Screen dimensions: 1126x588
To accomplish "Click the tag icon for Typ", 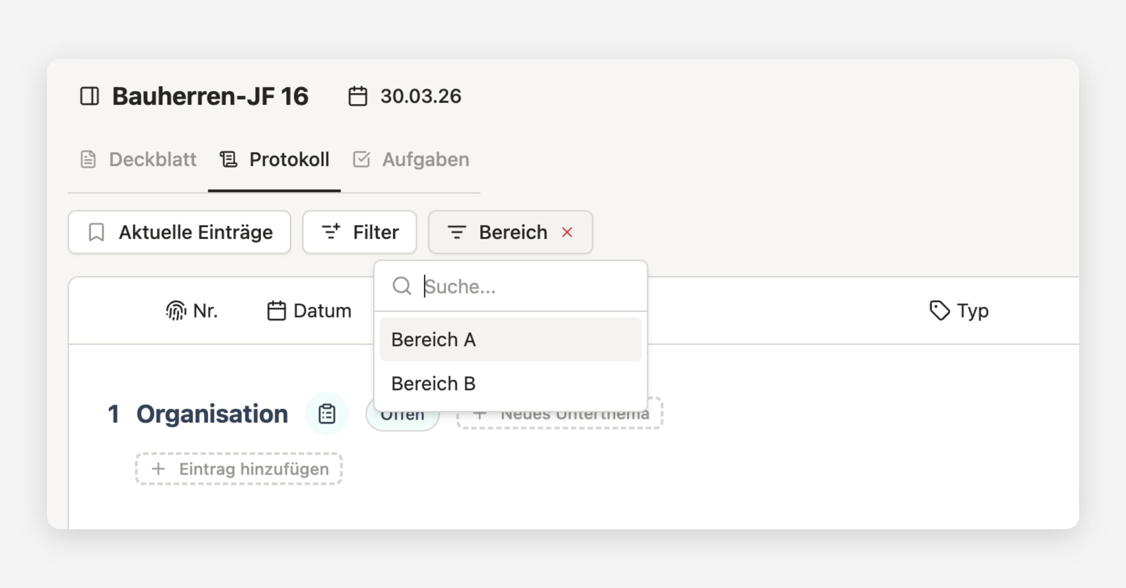I will 939,310.
